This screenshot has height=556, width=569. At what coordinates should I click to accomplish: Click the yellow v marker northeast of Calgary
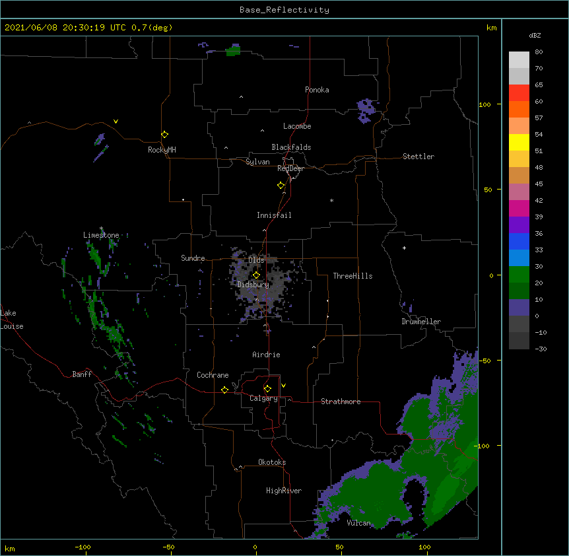[283, 386]
